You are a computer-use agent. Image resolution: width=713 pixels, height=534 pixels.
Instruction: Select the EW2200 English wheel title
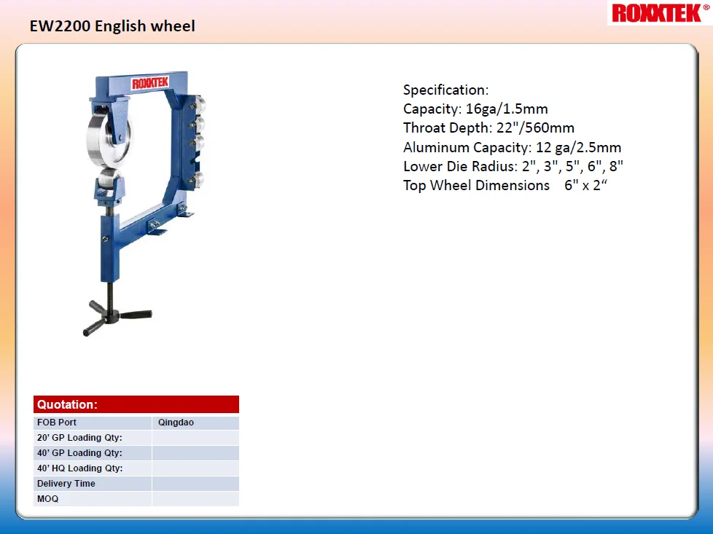point(112,26)
